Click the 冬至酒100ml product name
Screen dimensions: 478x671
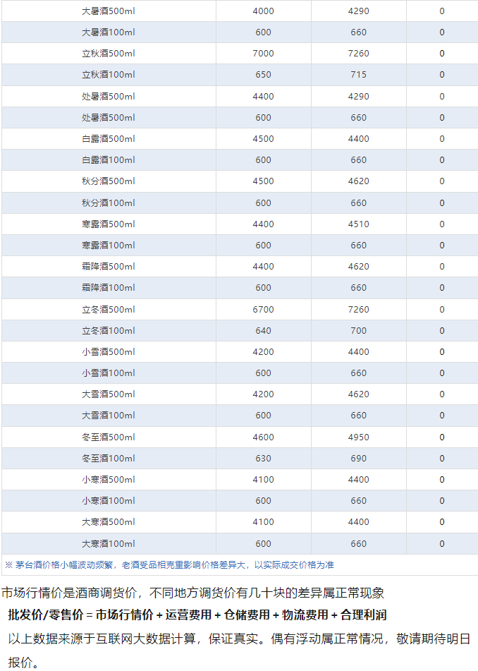coord(109,459)
